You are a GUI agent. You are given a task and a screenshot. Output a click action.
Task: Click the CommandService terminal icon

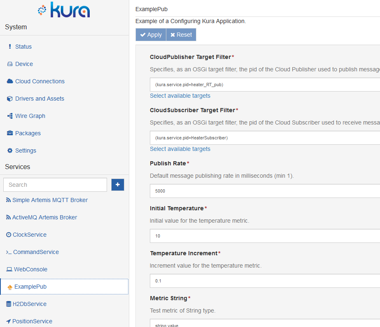click(x=9, y=252)
